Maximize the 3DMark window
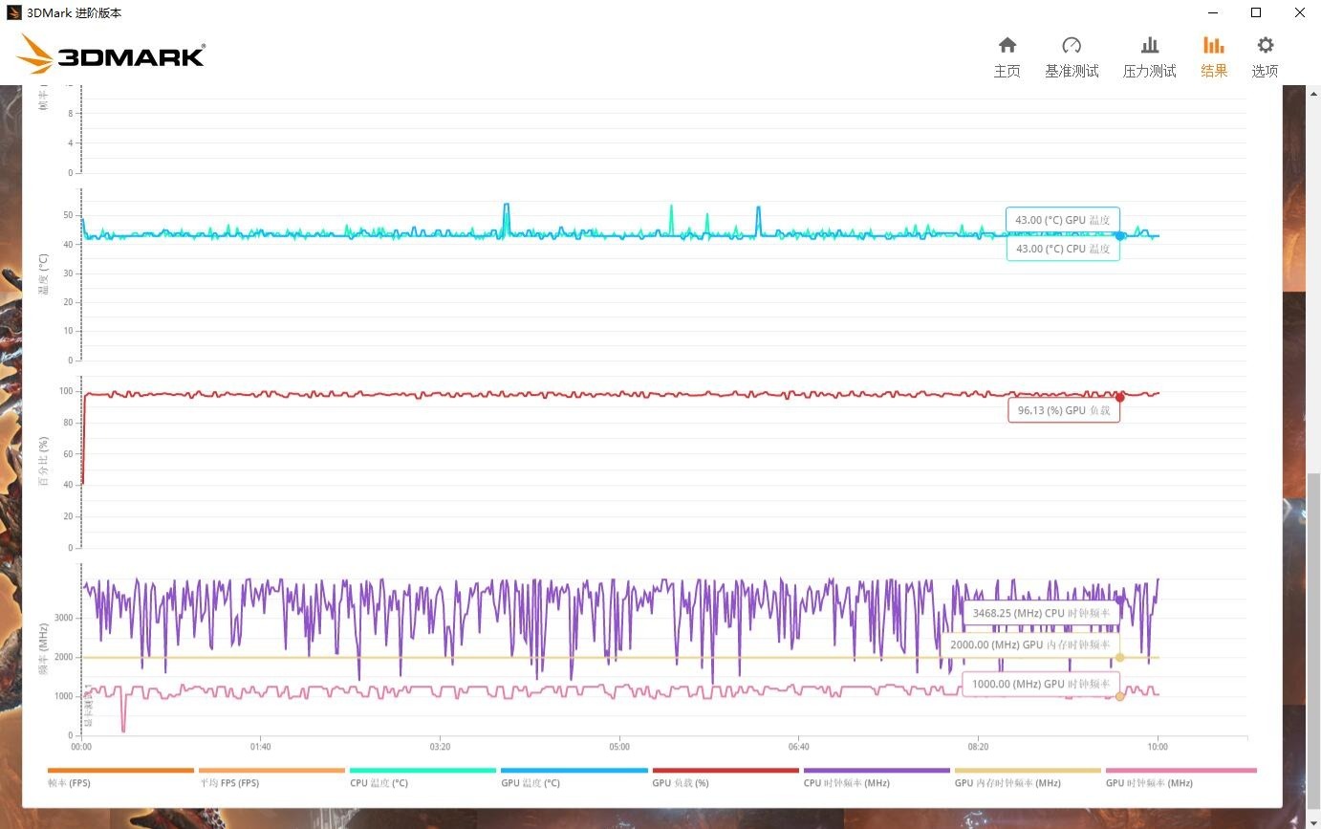 click(1256, 12)
